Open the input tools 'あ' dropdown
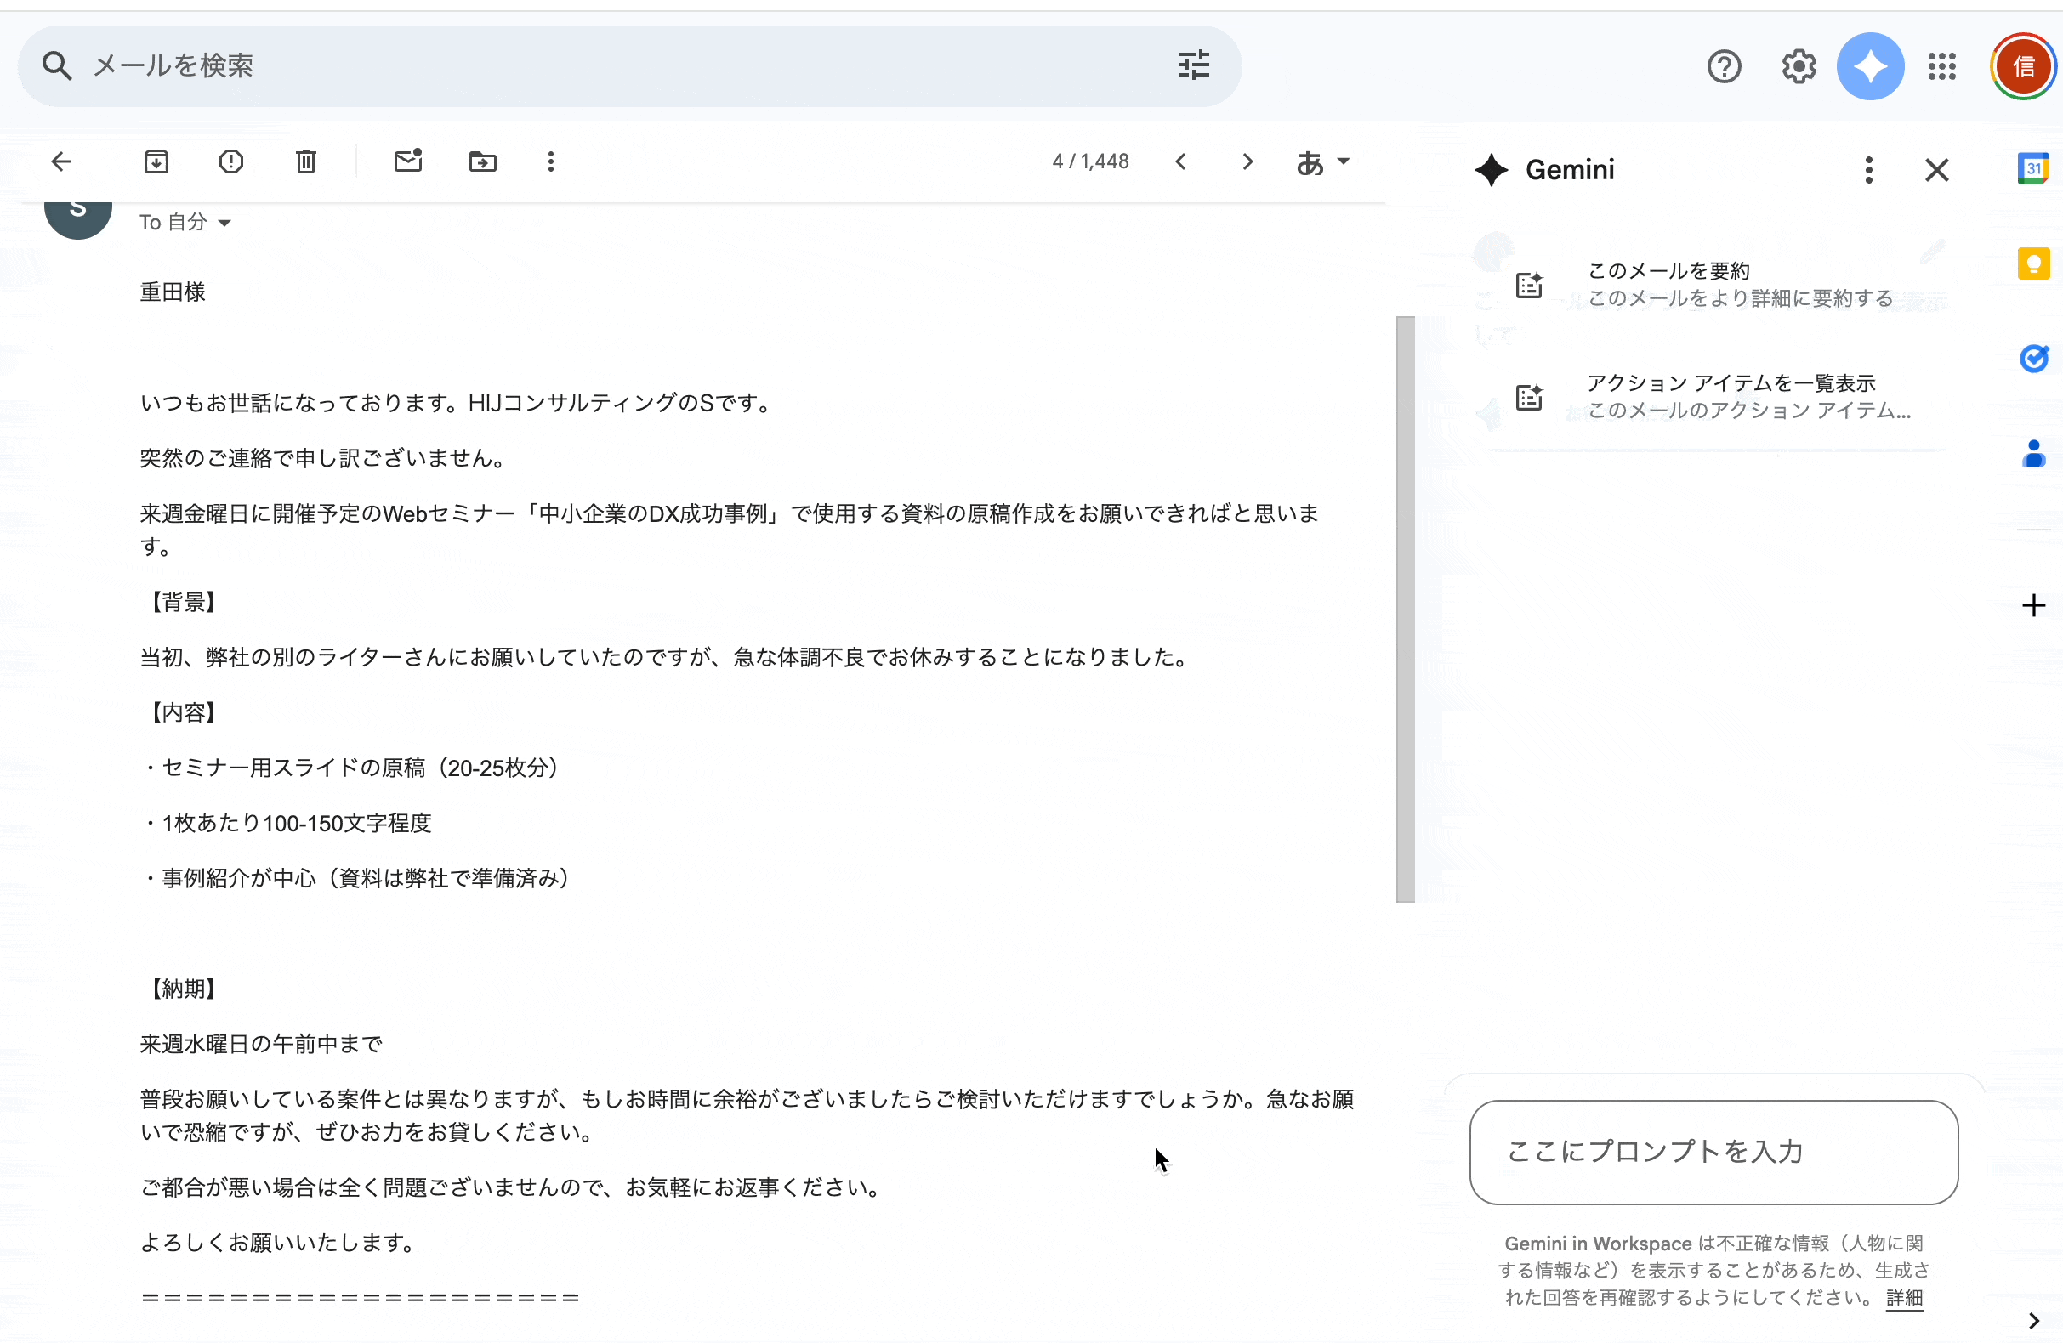 (x=1321, y=162)
